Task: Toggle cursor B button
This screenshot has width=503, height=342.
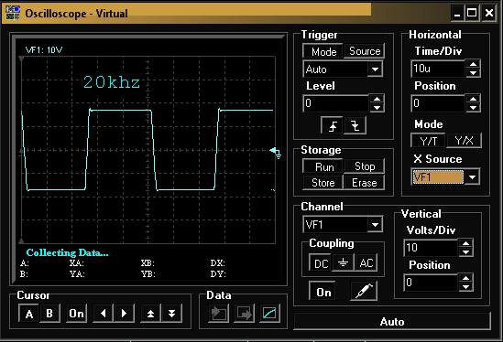Action: (x=49, y=313)
